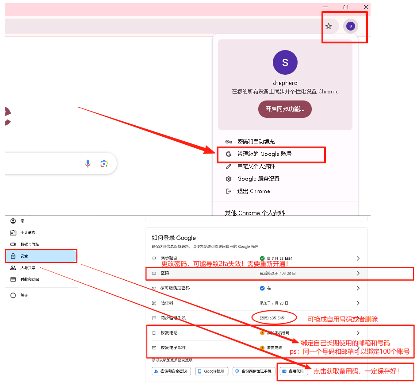Click the bookmark star icon in address bar
Screen dimensions: 417x382
329,26
